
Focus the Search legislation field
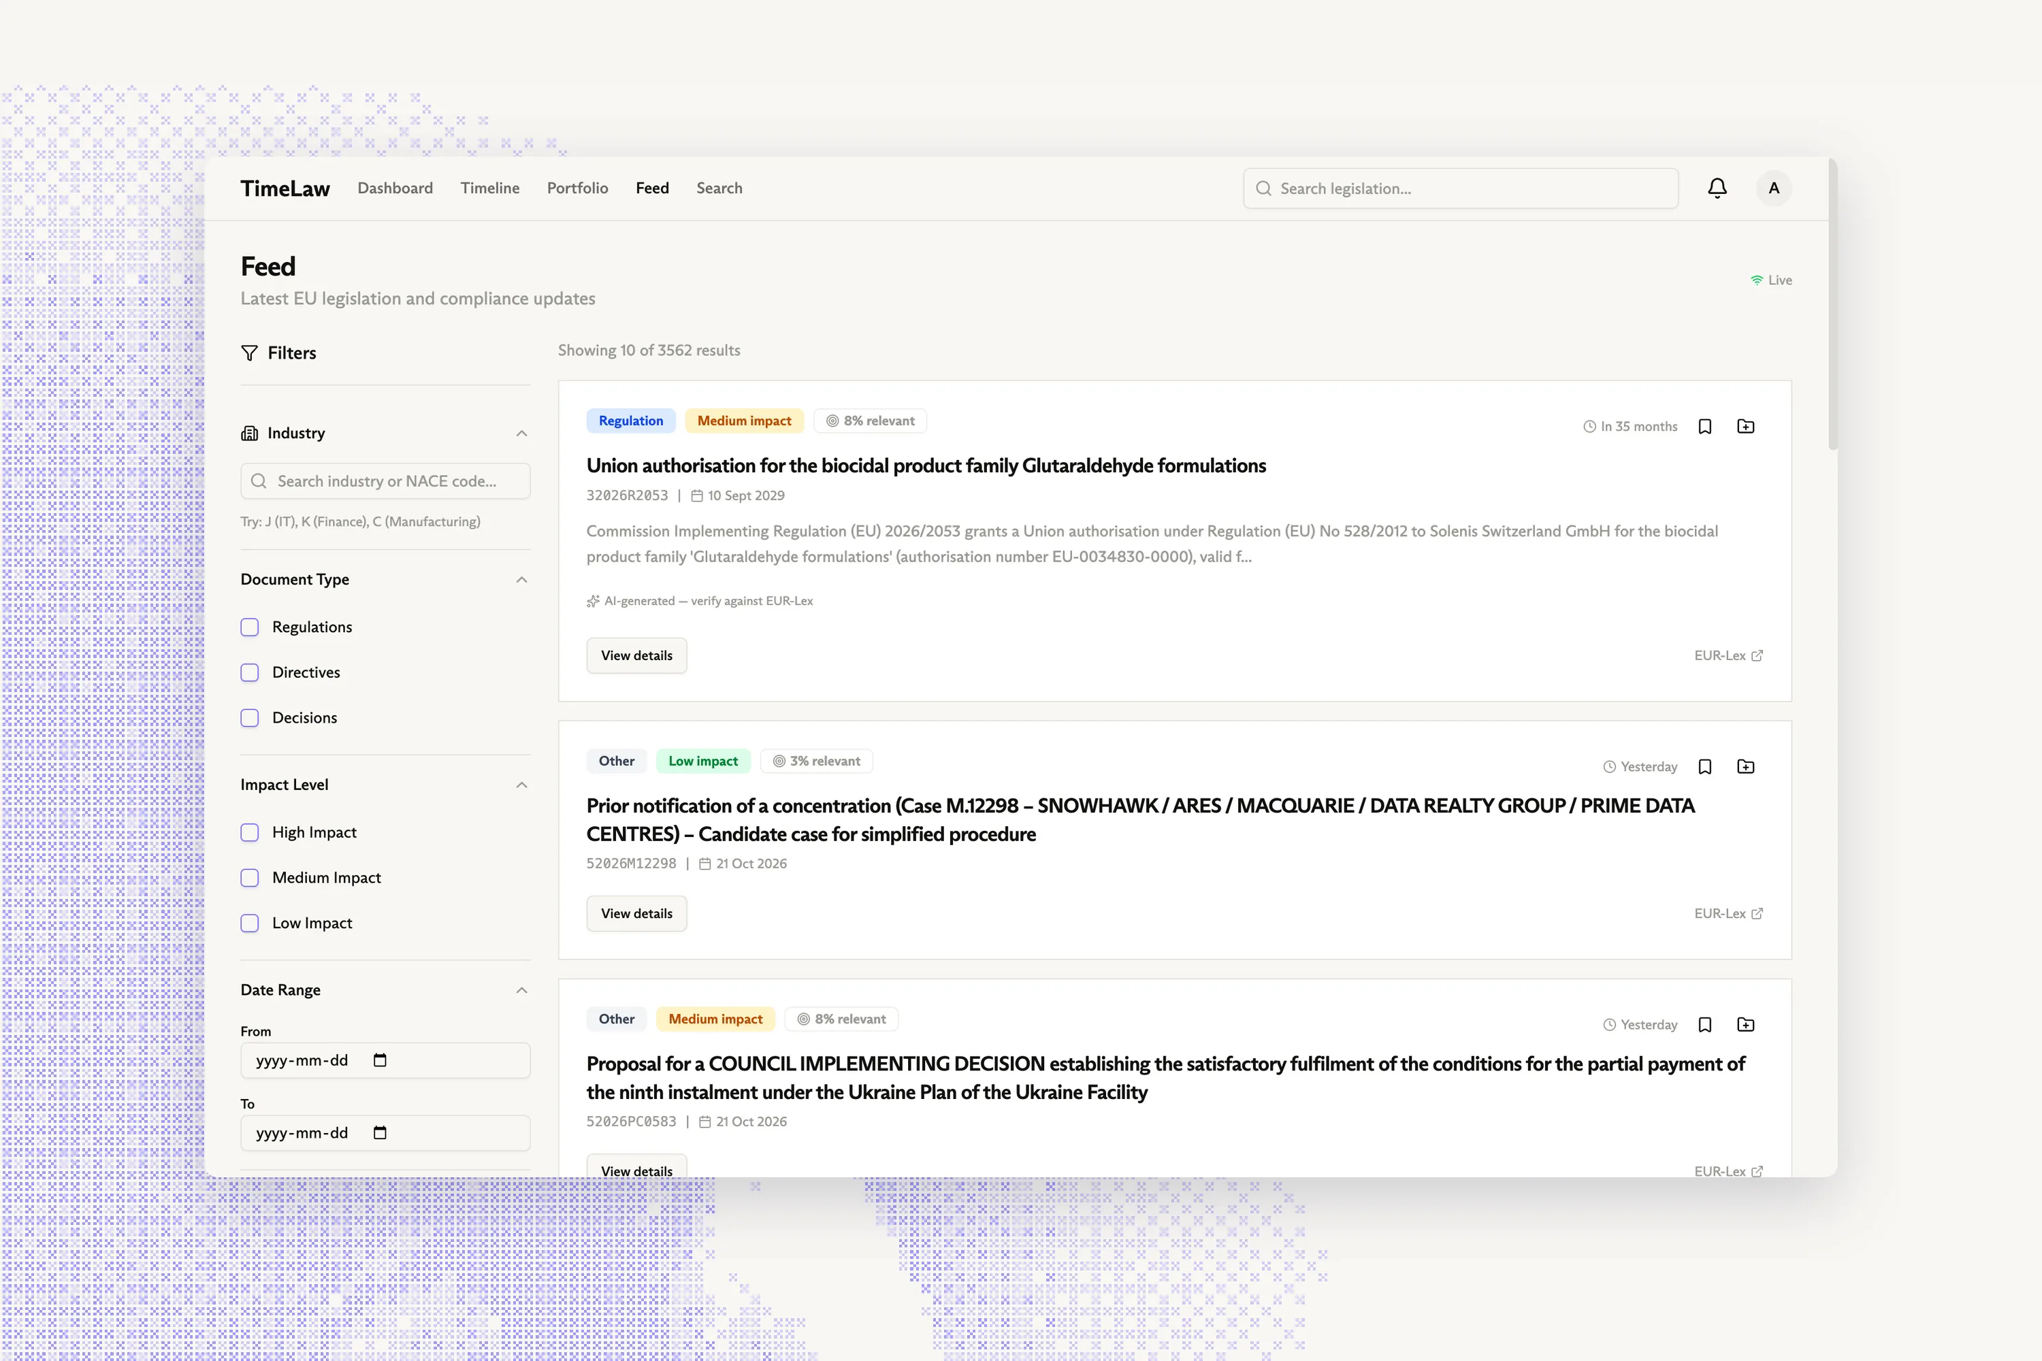[1460, 188]
